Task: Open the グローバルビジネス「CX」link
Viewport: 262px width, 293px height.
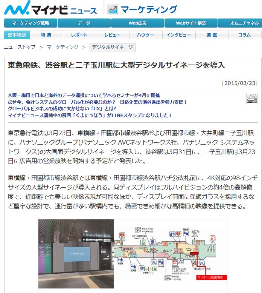Action: point(62,109)
